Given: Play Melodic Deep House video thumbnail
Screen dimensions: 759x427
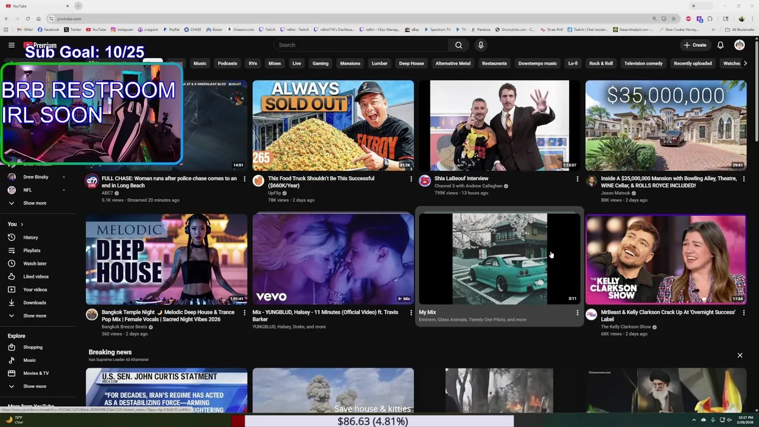Looking at the screenshot, I should [167, 259].
